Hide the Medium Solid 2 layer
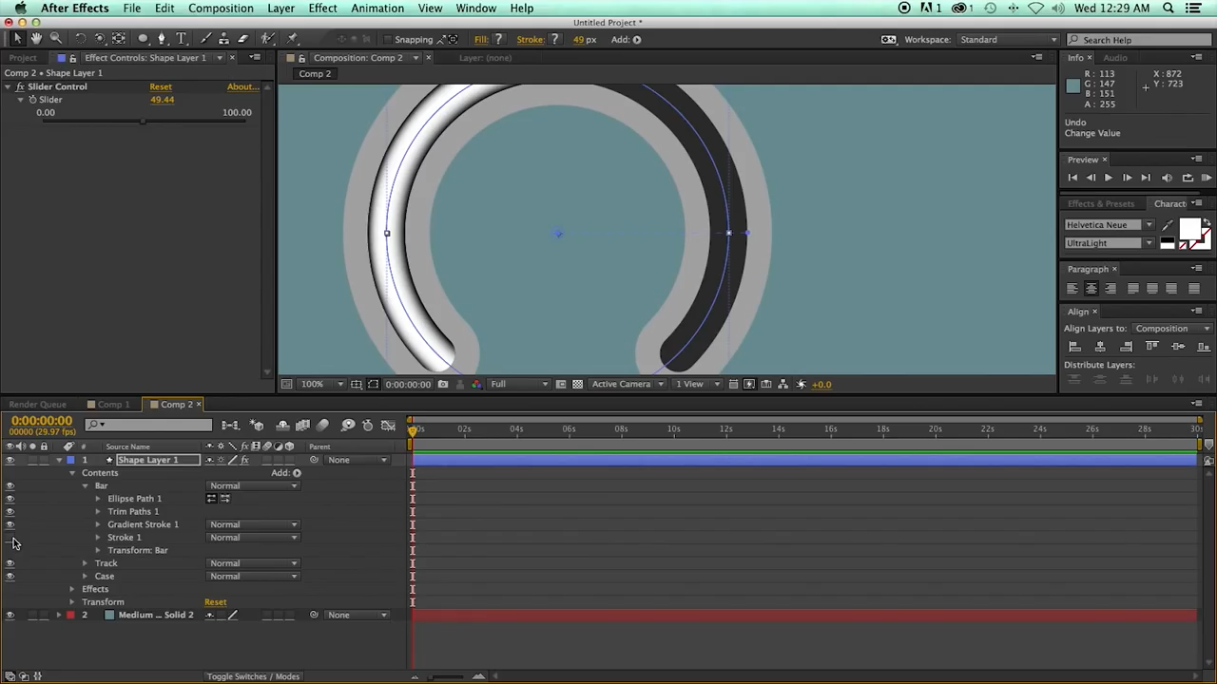 (x=10, y=616)
